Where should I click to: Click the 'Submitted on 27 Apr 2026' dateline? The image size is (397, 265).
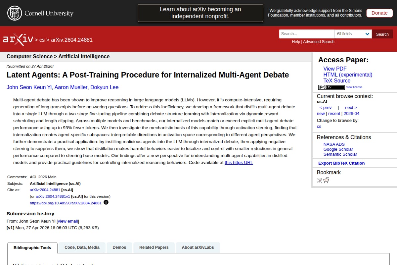[30, 66]
